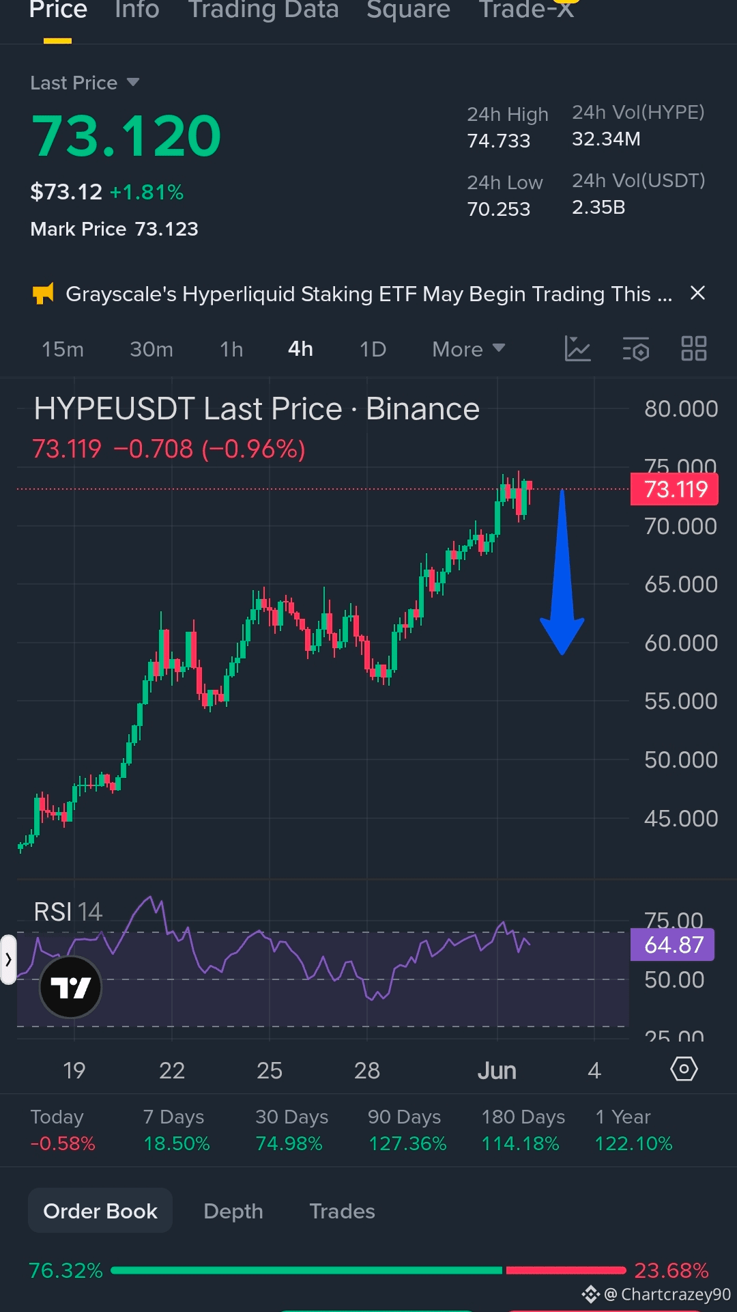
Task: Switch to the Trade-X tab
Action: (x=526, y=11)
